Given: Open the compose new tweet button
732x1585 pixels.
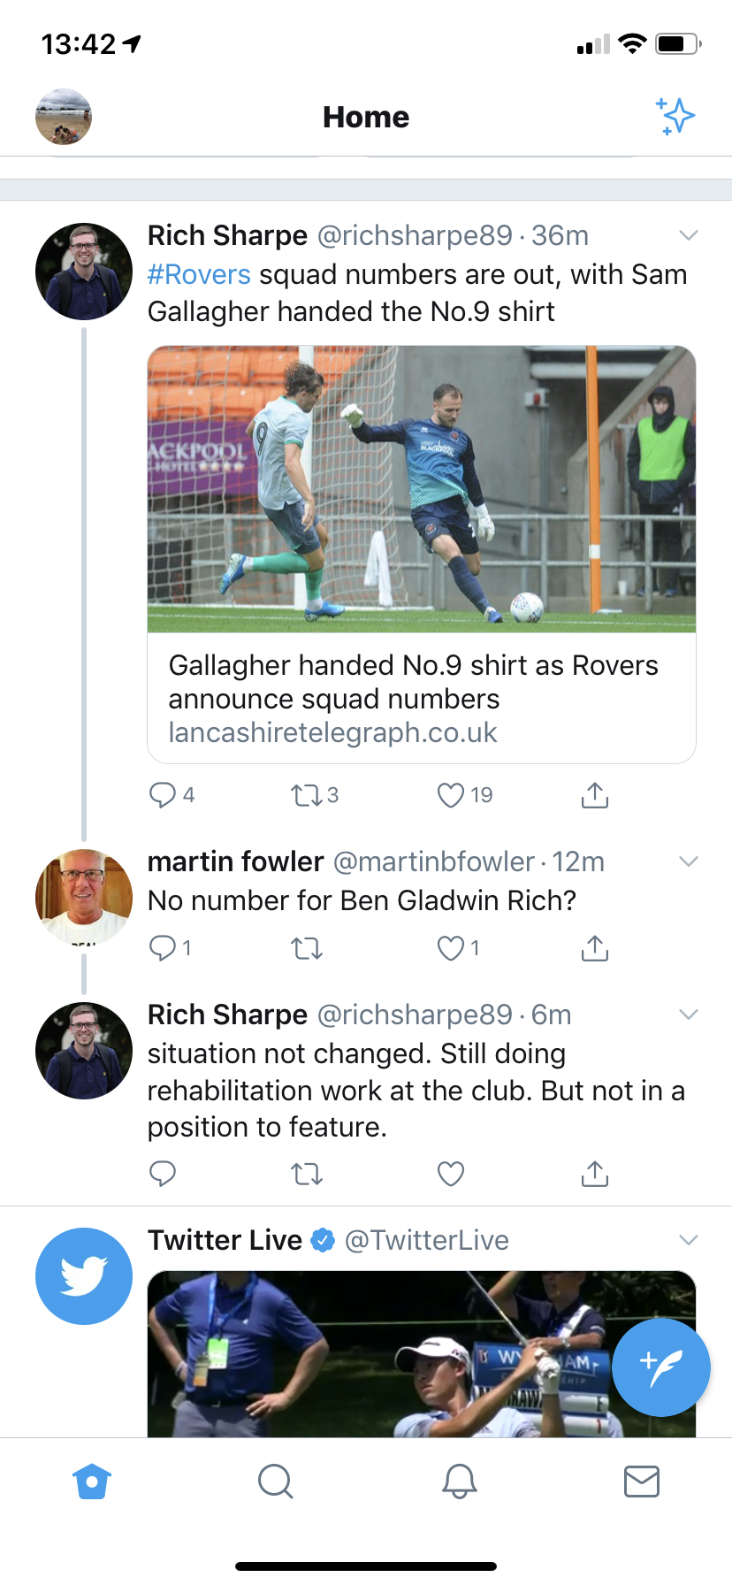Looking at the screenshot, I should coord(661,1367).
